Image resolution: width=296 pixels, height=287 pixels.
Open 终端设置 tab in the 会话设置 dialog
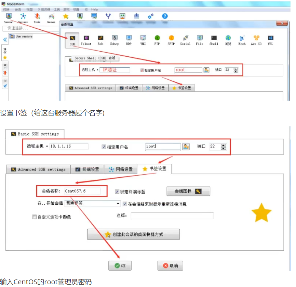tap(129, 88)
